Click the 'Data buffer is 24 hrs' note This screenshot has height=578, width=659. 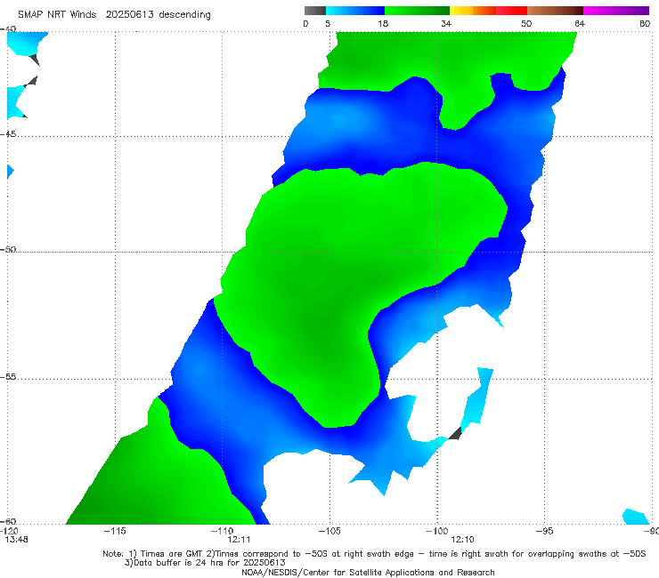click(x=205, y=563)
